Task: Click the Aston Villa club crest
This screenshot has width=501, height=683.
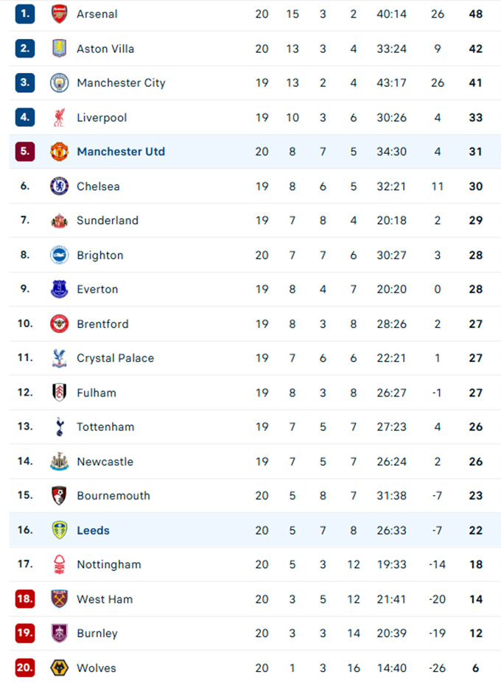Action: pos(59,49)
